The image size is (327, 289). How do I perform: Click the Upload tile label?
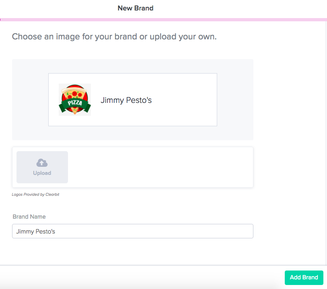coord(42,173)
